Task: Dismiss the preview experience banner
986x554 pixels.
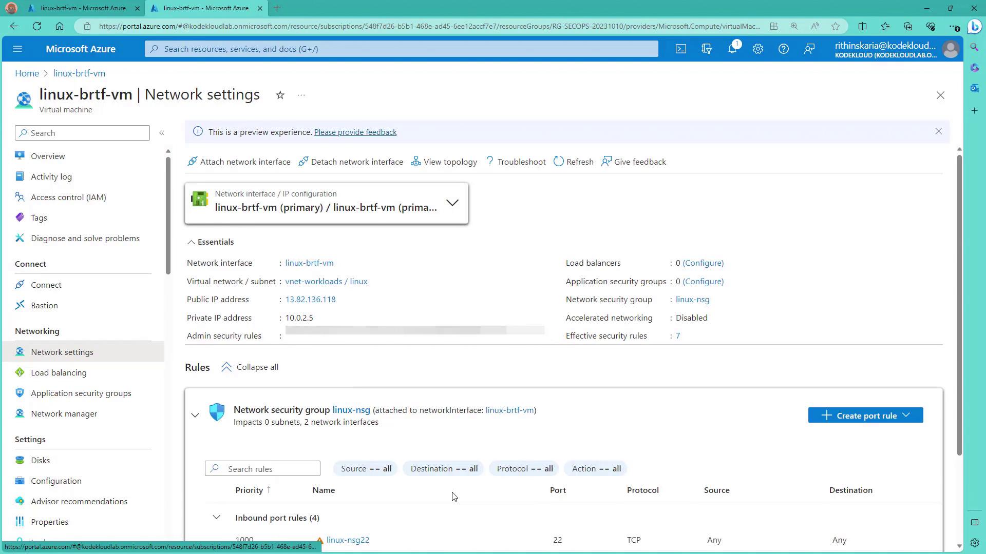Action: 938,132
